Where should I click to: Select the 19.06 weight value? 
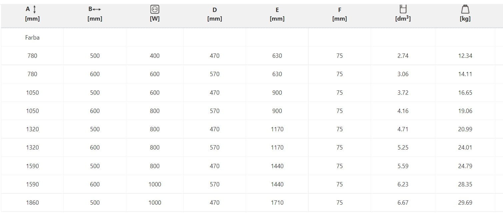point(465,111)
